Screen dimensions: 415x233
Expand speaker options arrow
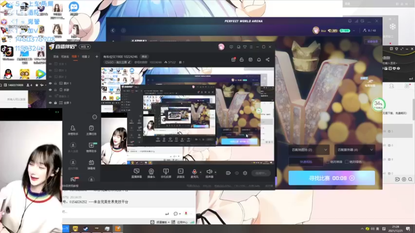click(215, 172)
